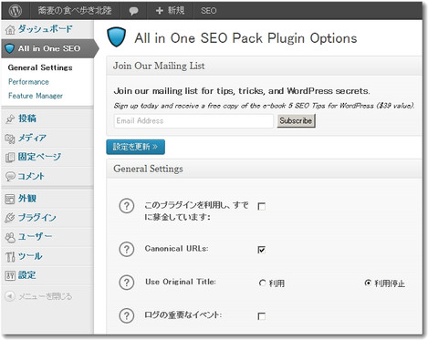
Task: Select General Settings submenu item
Action: (x=40, y=67)
